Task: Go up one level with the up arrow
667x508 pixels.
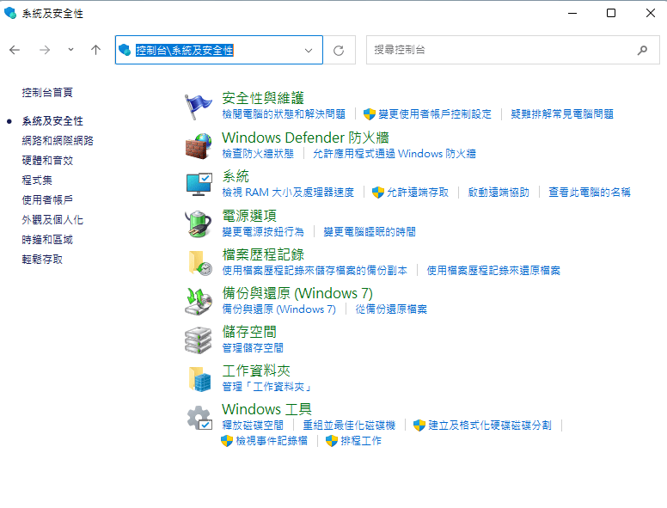Action: 95,50
